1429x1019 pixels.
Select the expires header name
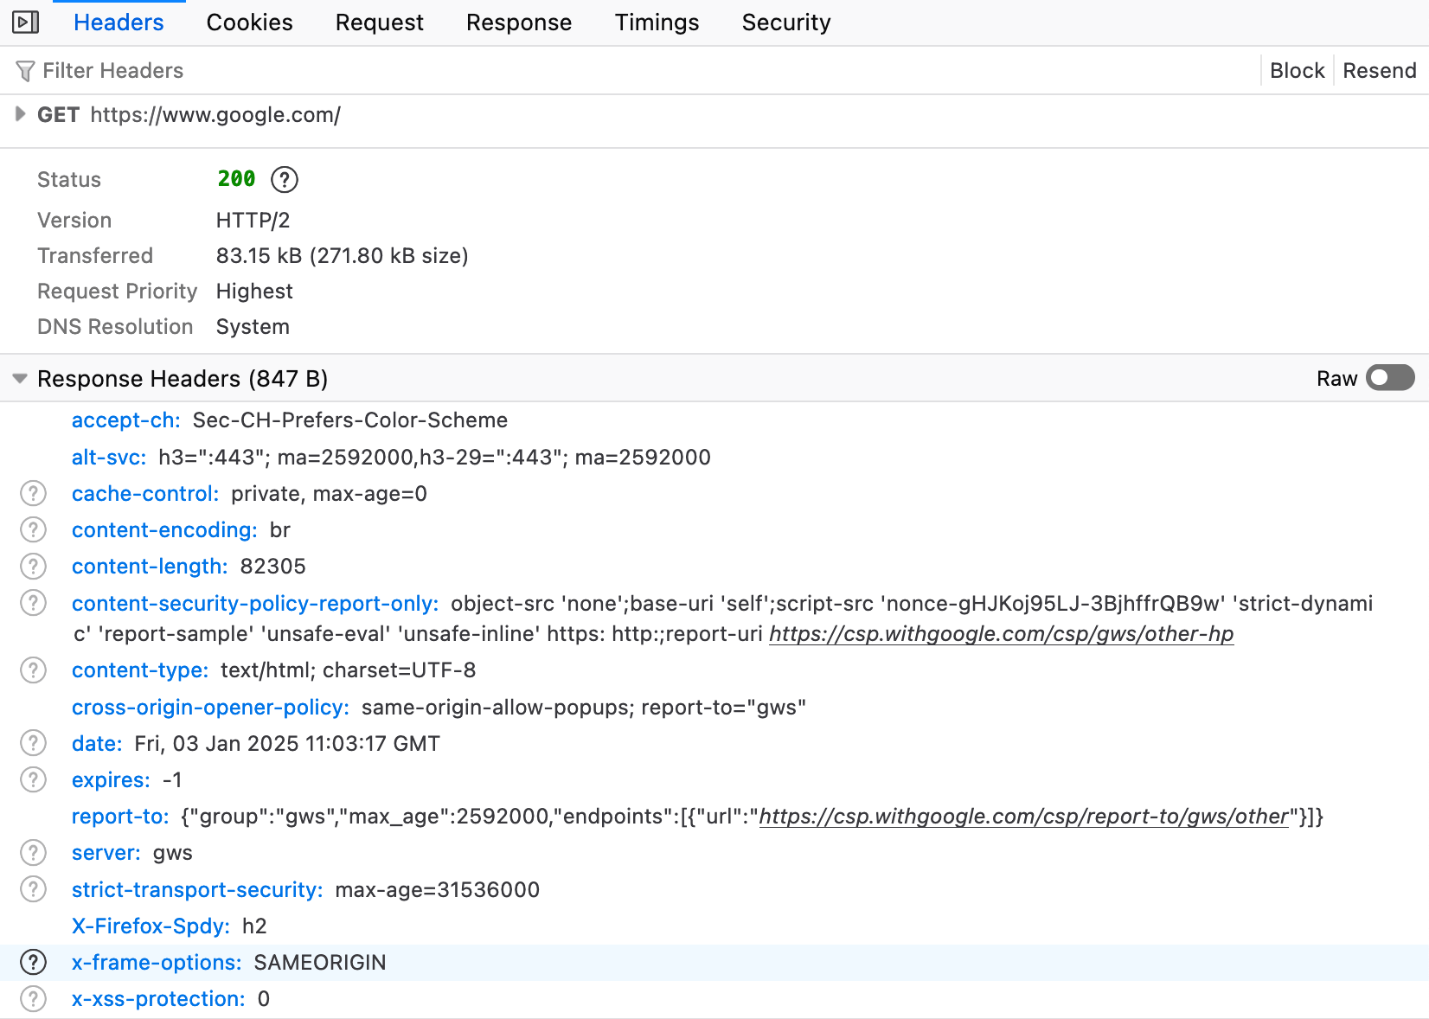point(111,780)
